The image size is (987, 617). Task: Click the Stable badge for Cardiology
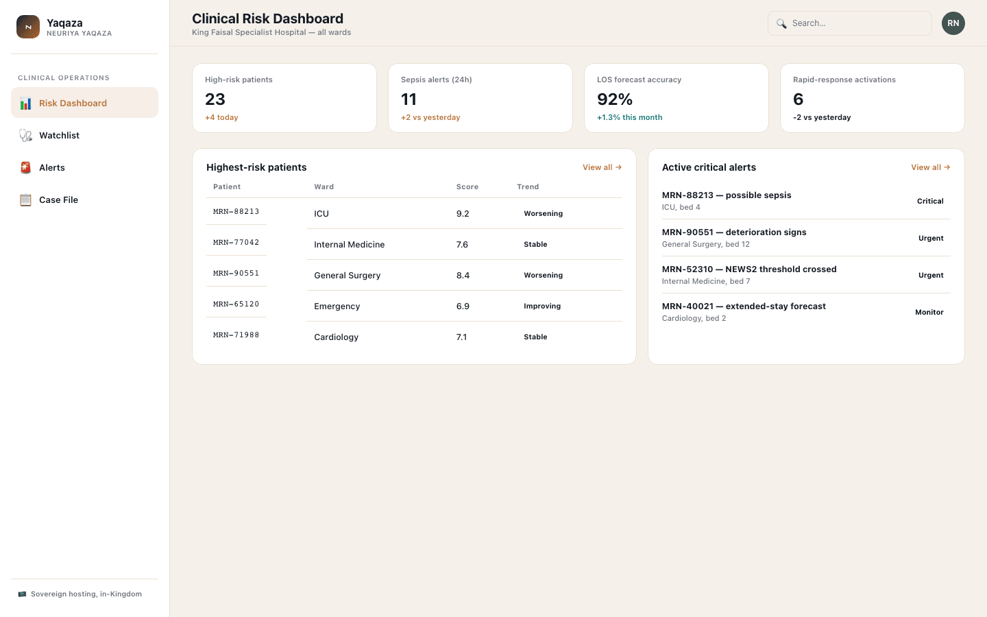click(x=535, y=337)
